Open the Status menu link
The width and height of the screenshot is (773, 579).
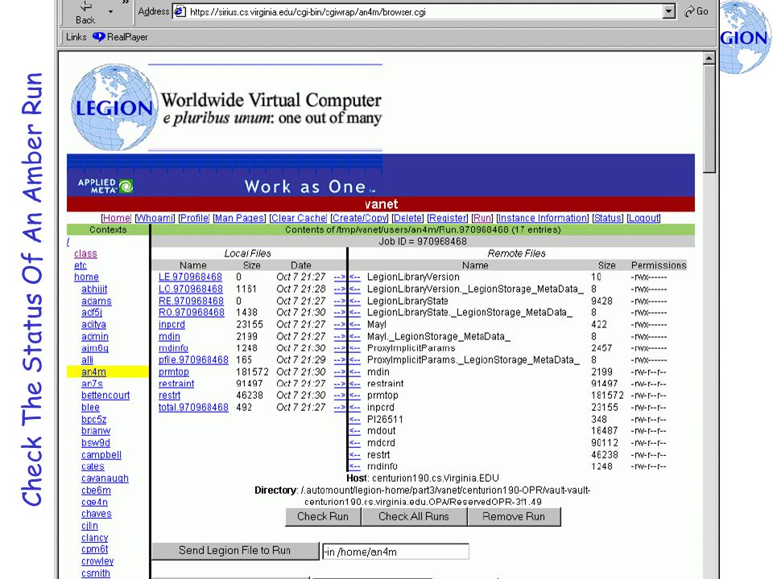[x=607, y=218]
